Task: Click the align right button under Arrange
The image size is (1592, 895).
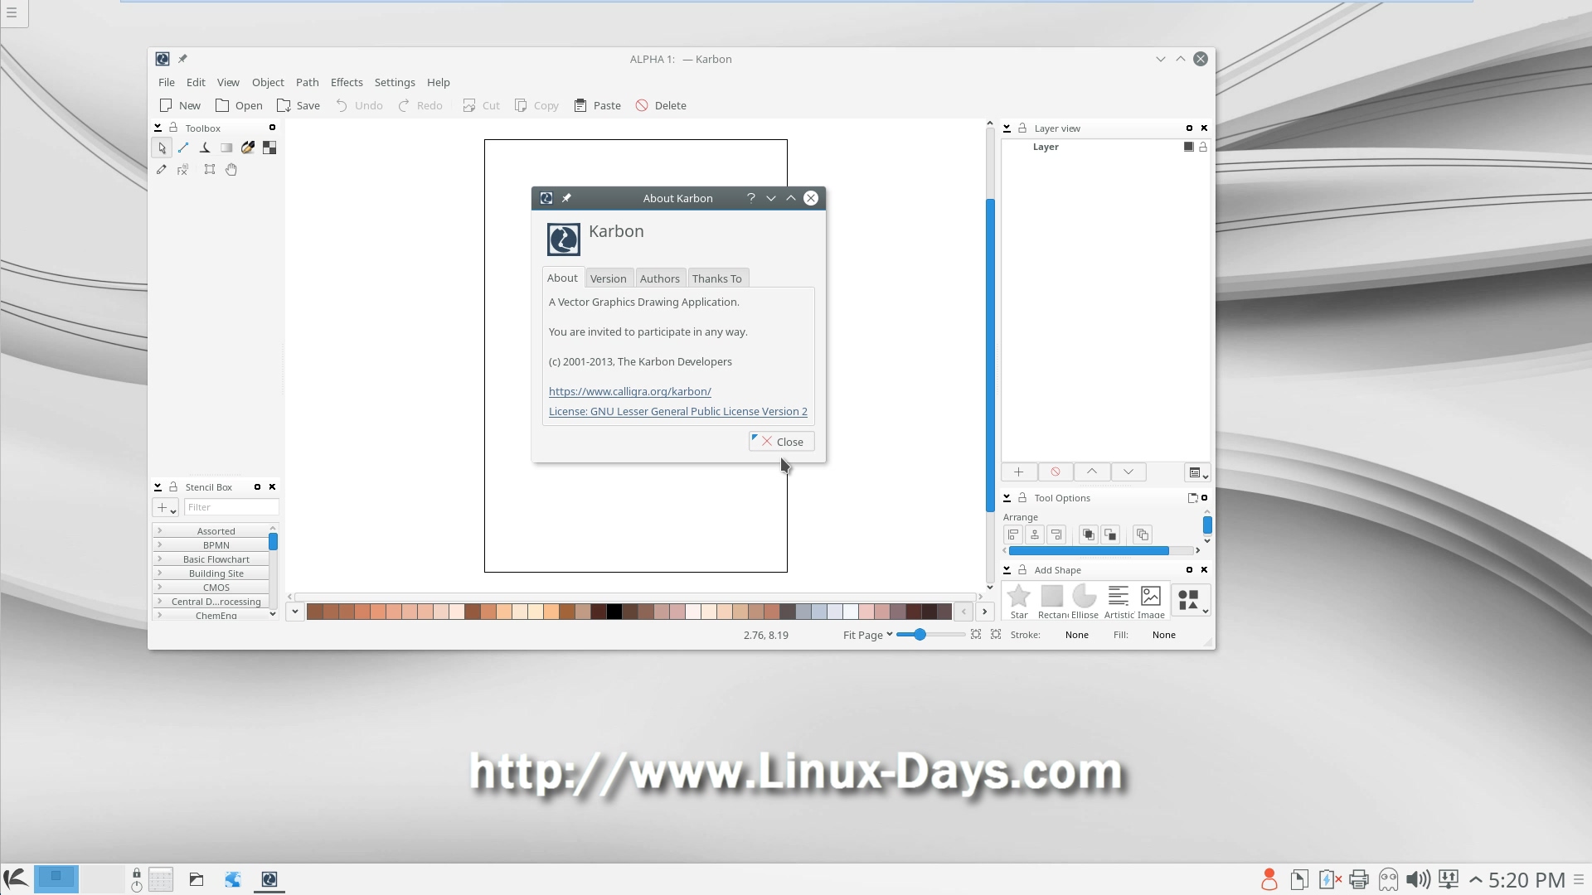Action: [1056, 535]
